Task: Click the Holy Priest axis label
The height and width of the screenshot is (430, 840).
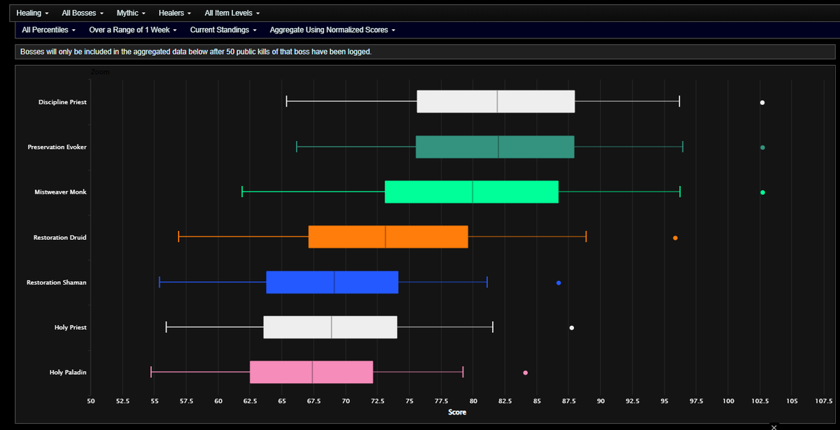Action: tap(71, 327)
